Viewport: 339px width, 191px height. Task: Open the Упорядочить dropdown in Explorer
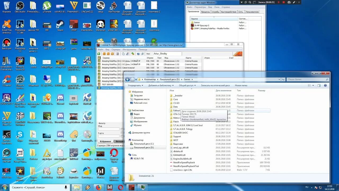(135, 85)
